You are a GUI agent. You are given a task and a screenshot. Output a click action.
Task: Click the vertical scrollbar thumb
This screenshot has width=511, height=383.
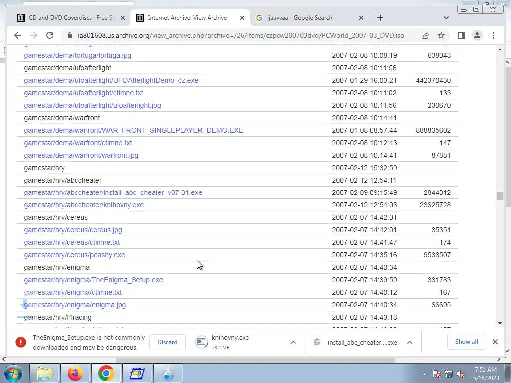[x=500, y=196]
